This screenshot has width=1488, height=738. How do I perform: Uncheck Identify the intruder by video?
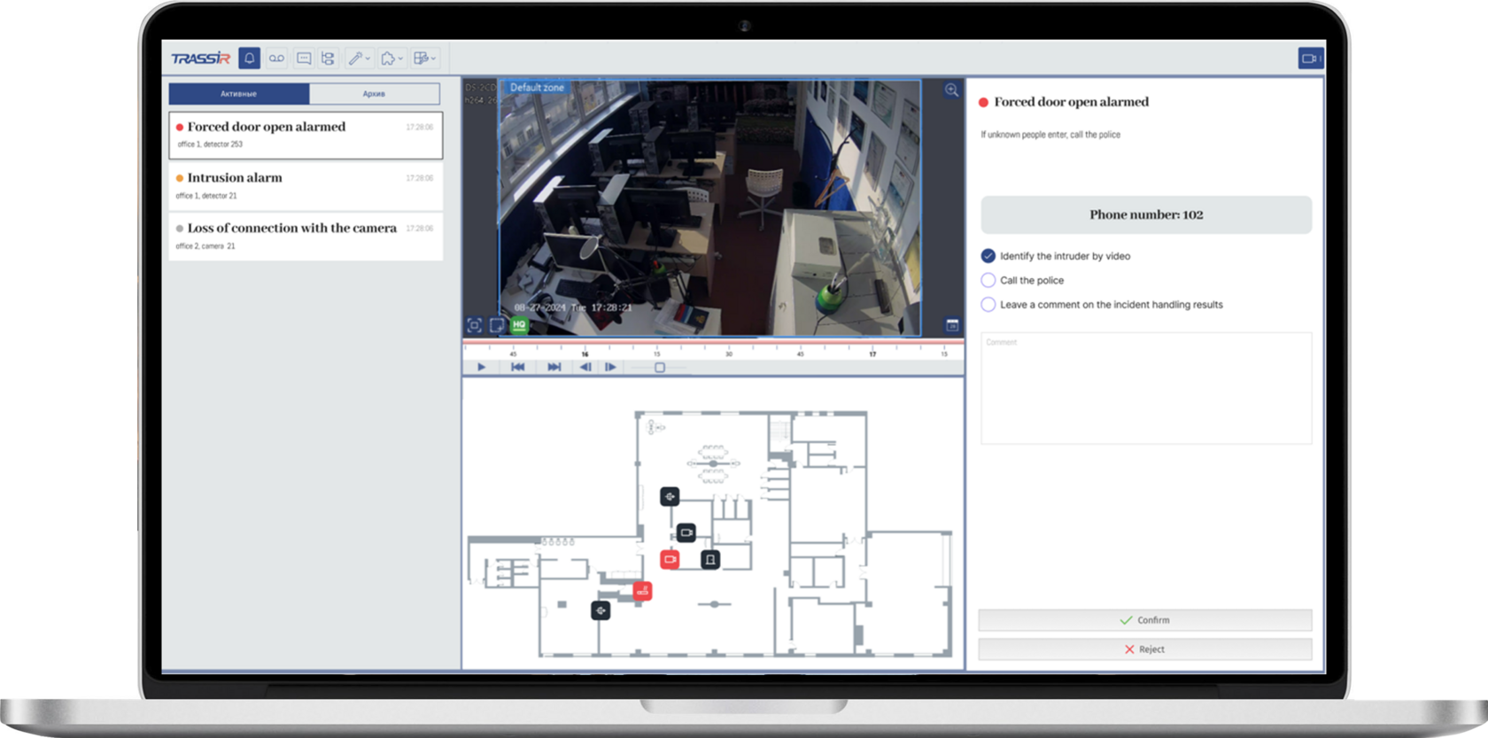[x=988, y=256]
